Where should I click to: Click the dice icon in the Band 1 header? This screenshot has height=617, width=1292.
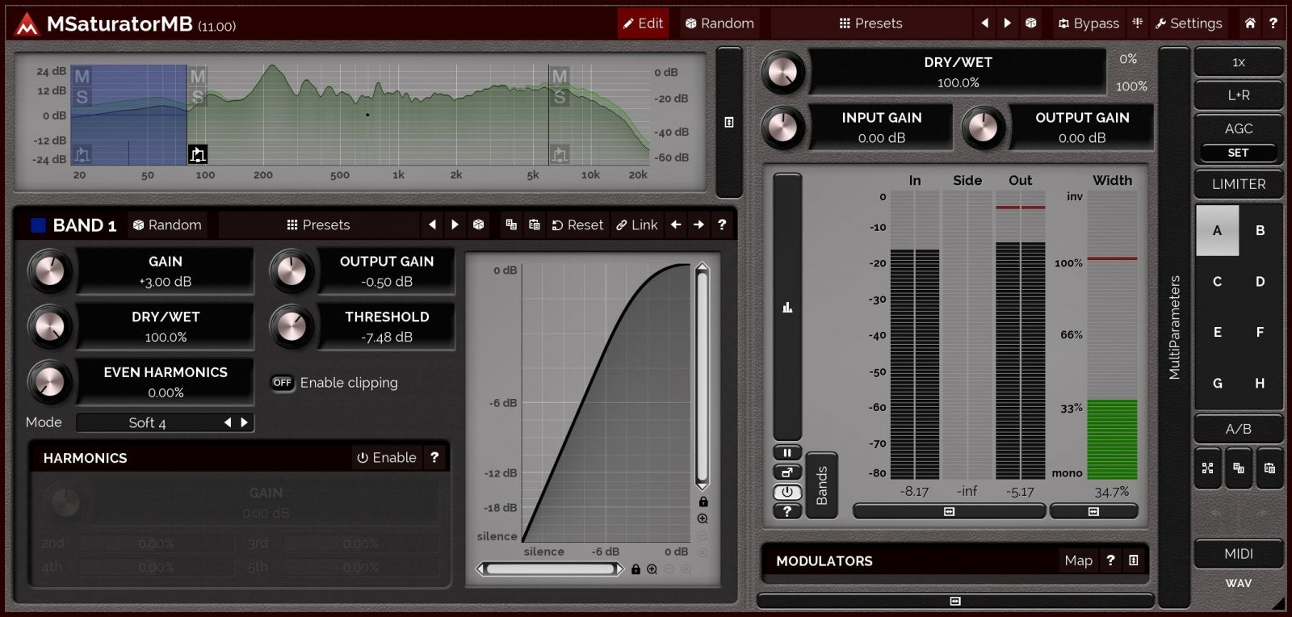click(x=478, y=225)
